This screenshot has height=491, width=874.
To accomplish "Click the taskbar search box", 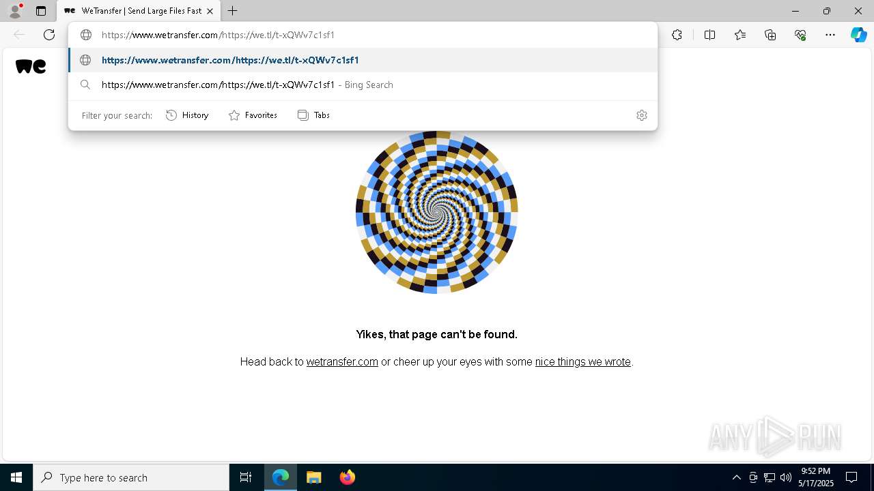I will [x=131, y=477].
